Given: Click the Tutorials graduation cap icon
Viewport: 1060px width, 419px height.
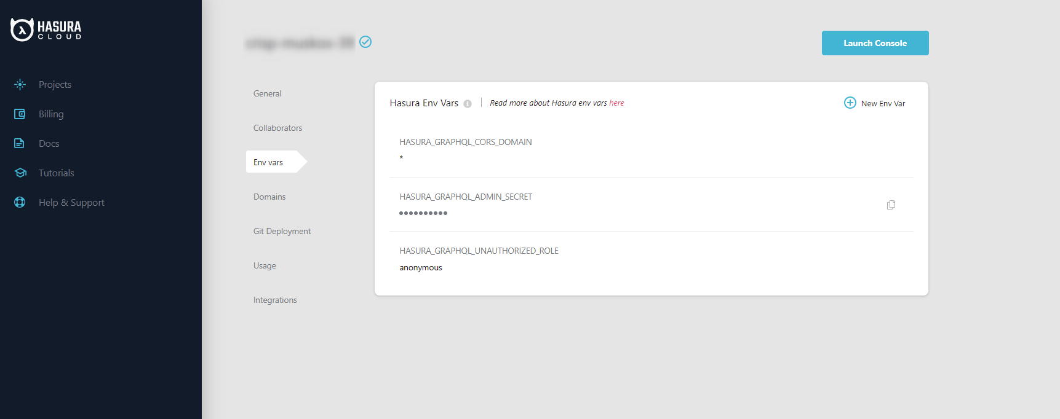Looking at the screenshot, I should pos(20,173).
